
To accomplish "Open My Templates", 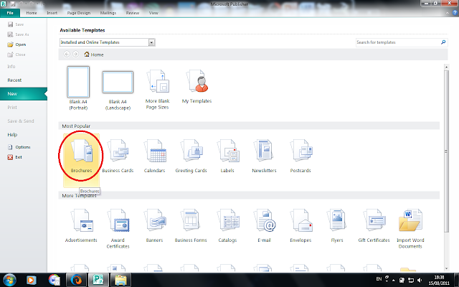I will pos(197,86).
